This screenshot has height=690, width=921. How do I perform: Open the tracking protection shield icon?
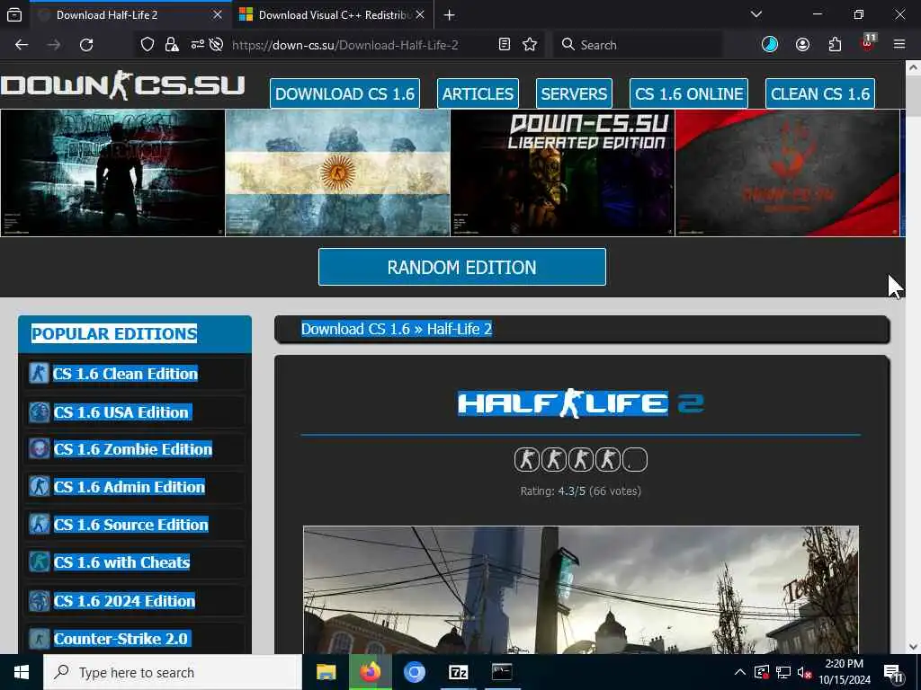click(x=148, y=45)
